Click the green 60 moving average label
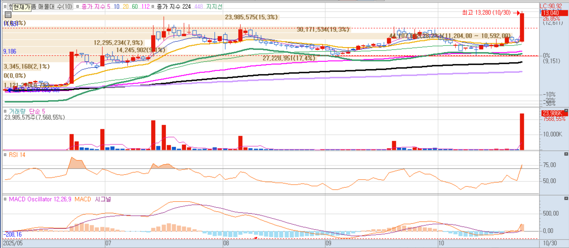Screen dimensions: 569x248 [135, 6]
